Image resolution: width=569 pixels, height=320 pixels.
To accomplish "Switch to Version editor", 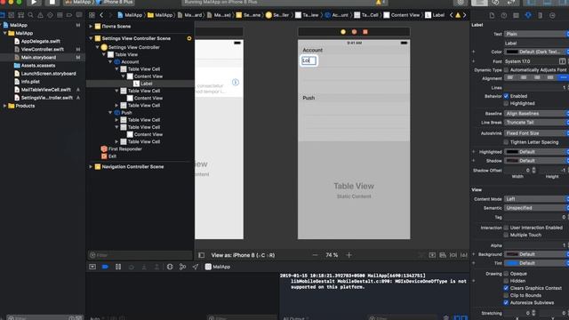I will (511, 2).
